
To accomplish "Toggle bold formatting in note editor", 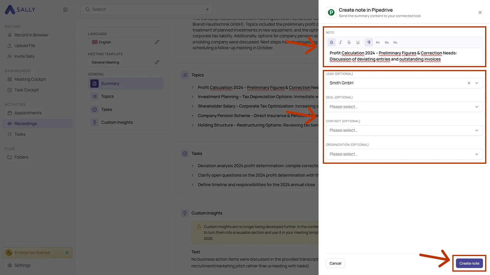I will (331, 42).
